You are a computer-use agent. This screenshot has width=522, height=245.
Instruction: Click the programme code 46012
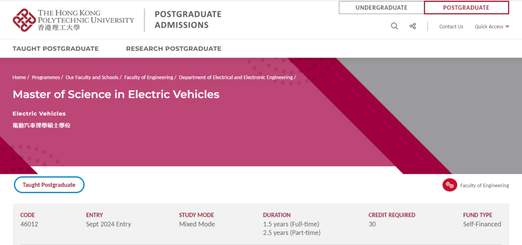(x=29, y=224)
